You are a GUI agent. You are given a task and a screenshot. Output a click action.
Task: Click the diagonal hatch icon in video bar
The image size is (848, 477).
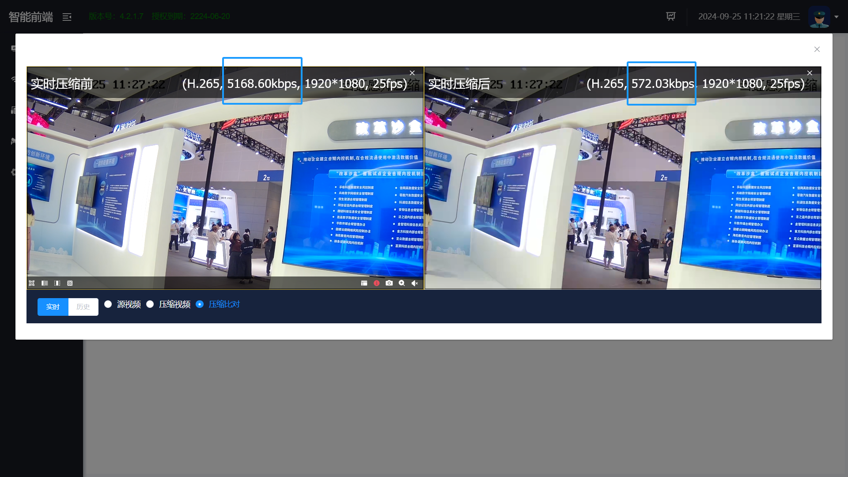70,283
